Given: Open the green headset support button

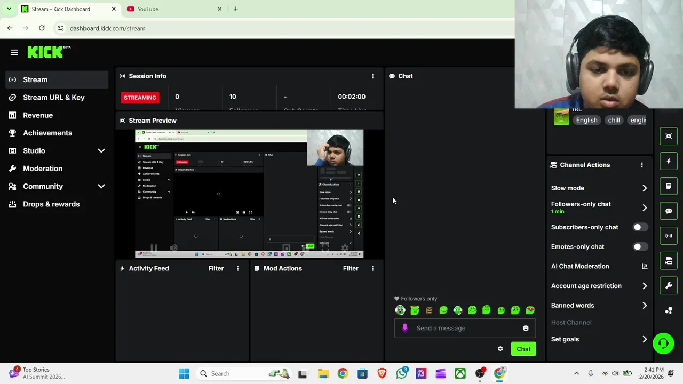Looking at the screenshot, I should [663, 343].
